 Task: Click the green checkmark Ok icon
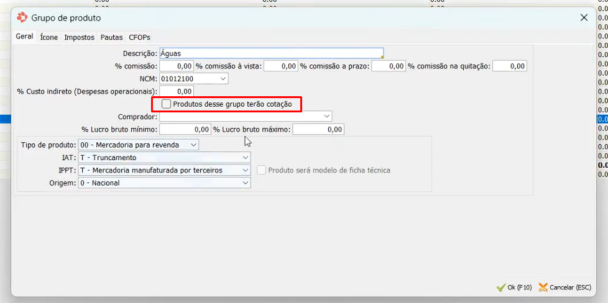500,287
